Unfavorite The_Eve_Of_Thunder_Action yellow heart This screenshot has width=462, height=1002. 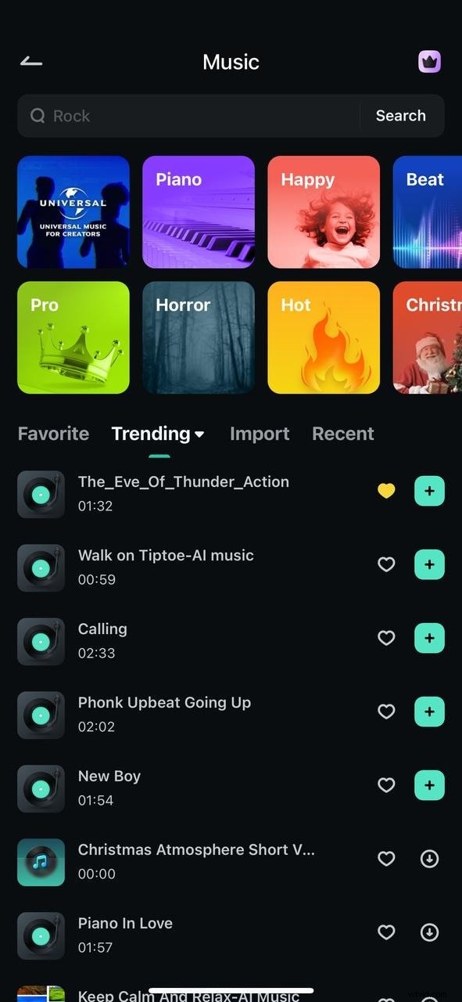pyautogui.click(x=386, y=491)
